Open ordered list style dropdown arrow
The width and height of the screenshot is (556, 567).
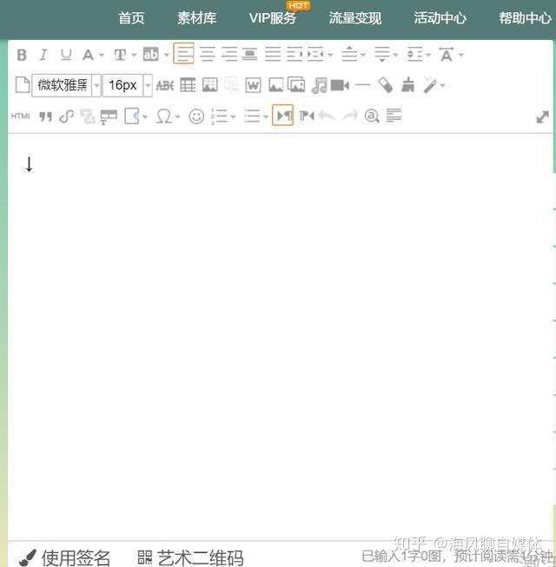233,117
